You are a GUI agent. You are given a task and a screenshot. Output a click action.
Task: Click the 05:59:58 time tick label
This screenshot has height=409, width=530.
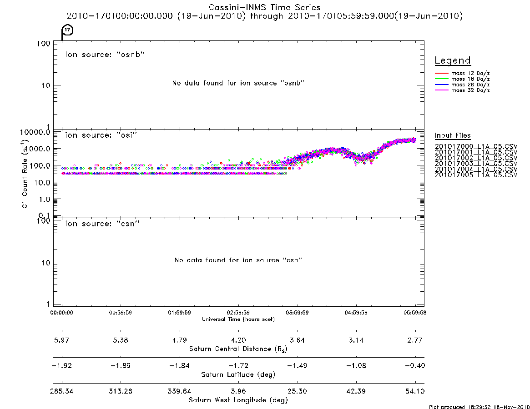[415, 313]
